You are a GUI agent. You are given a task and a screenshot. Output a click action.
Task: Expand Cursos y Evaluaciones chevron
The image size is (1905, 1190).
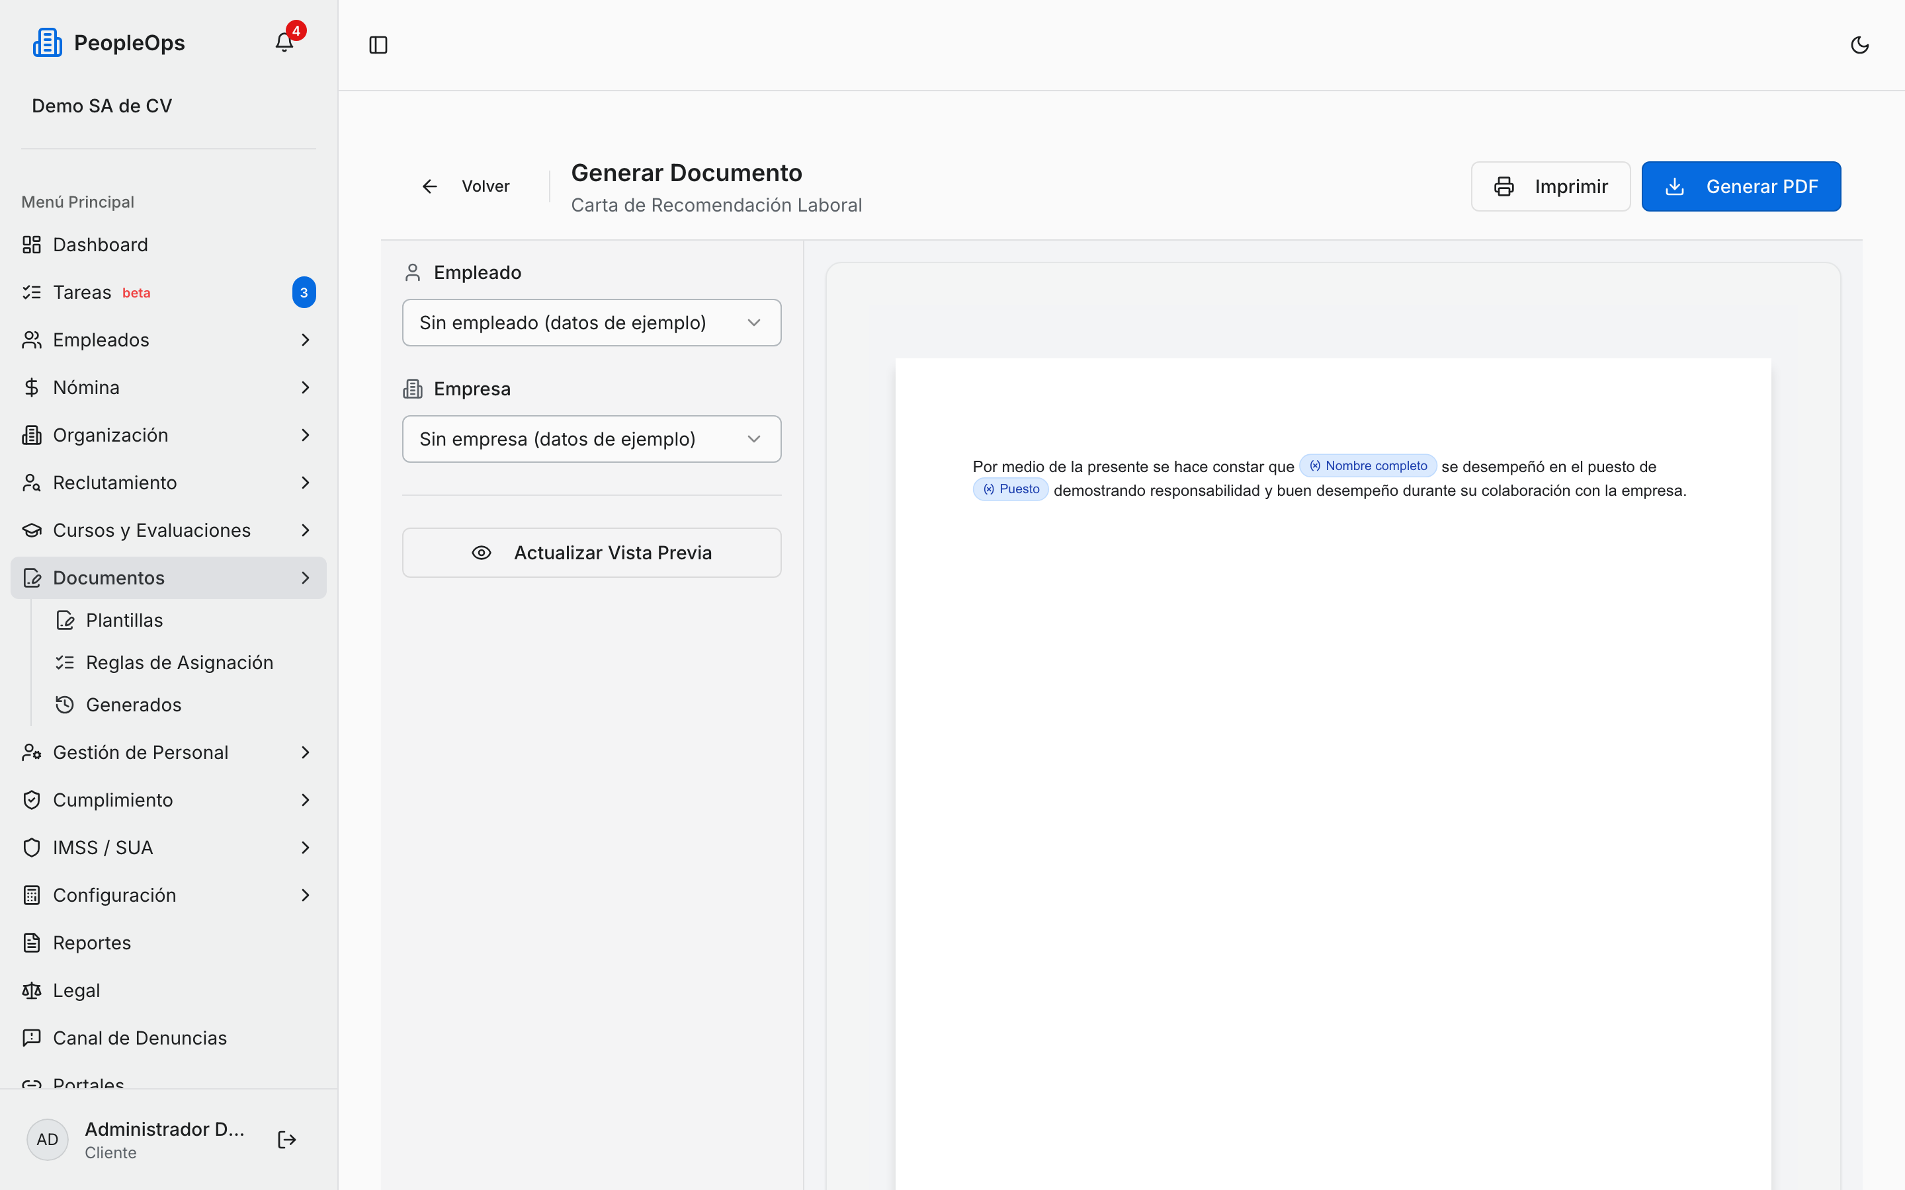[306, 530]
